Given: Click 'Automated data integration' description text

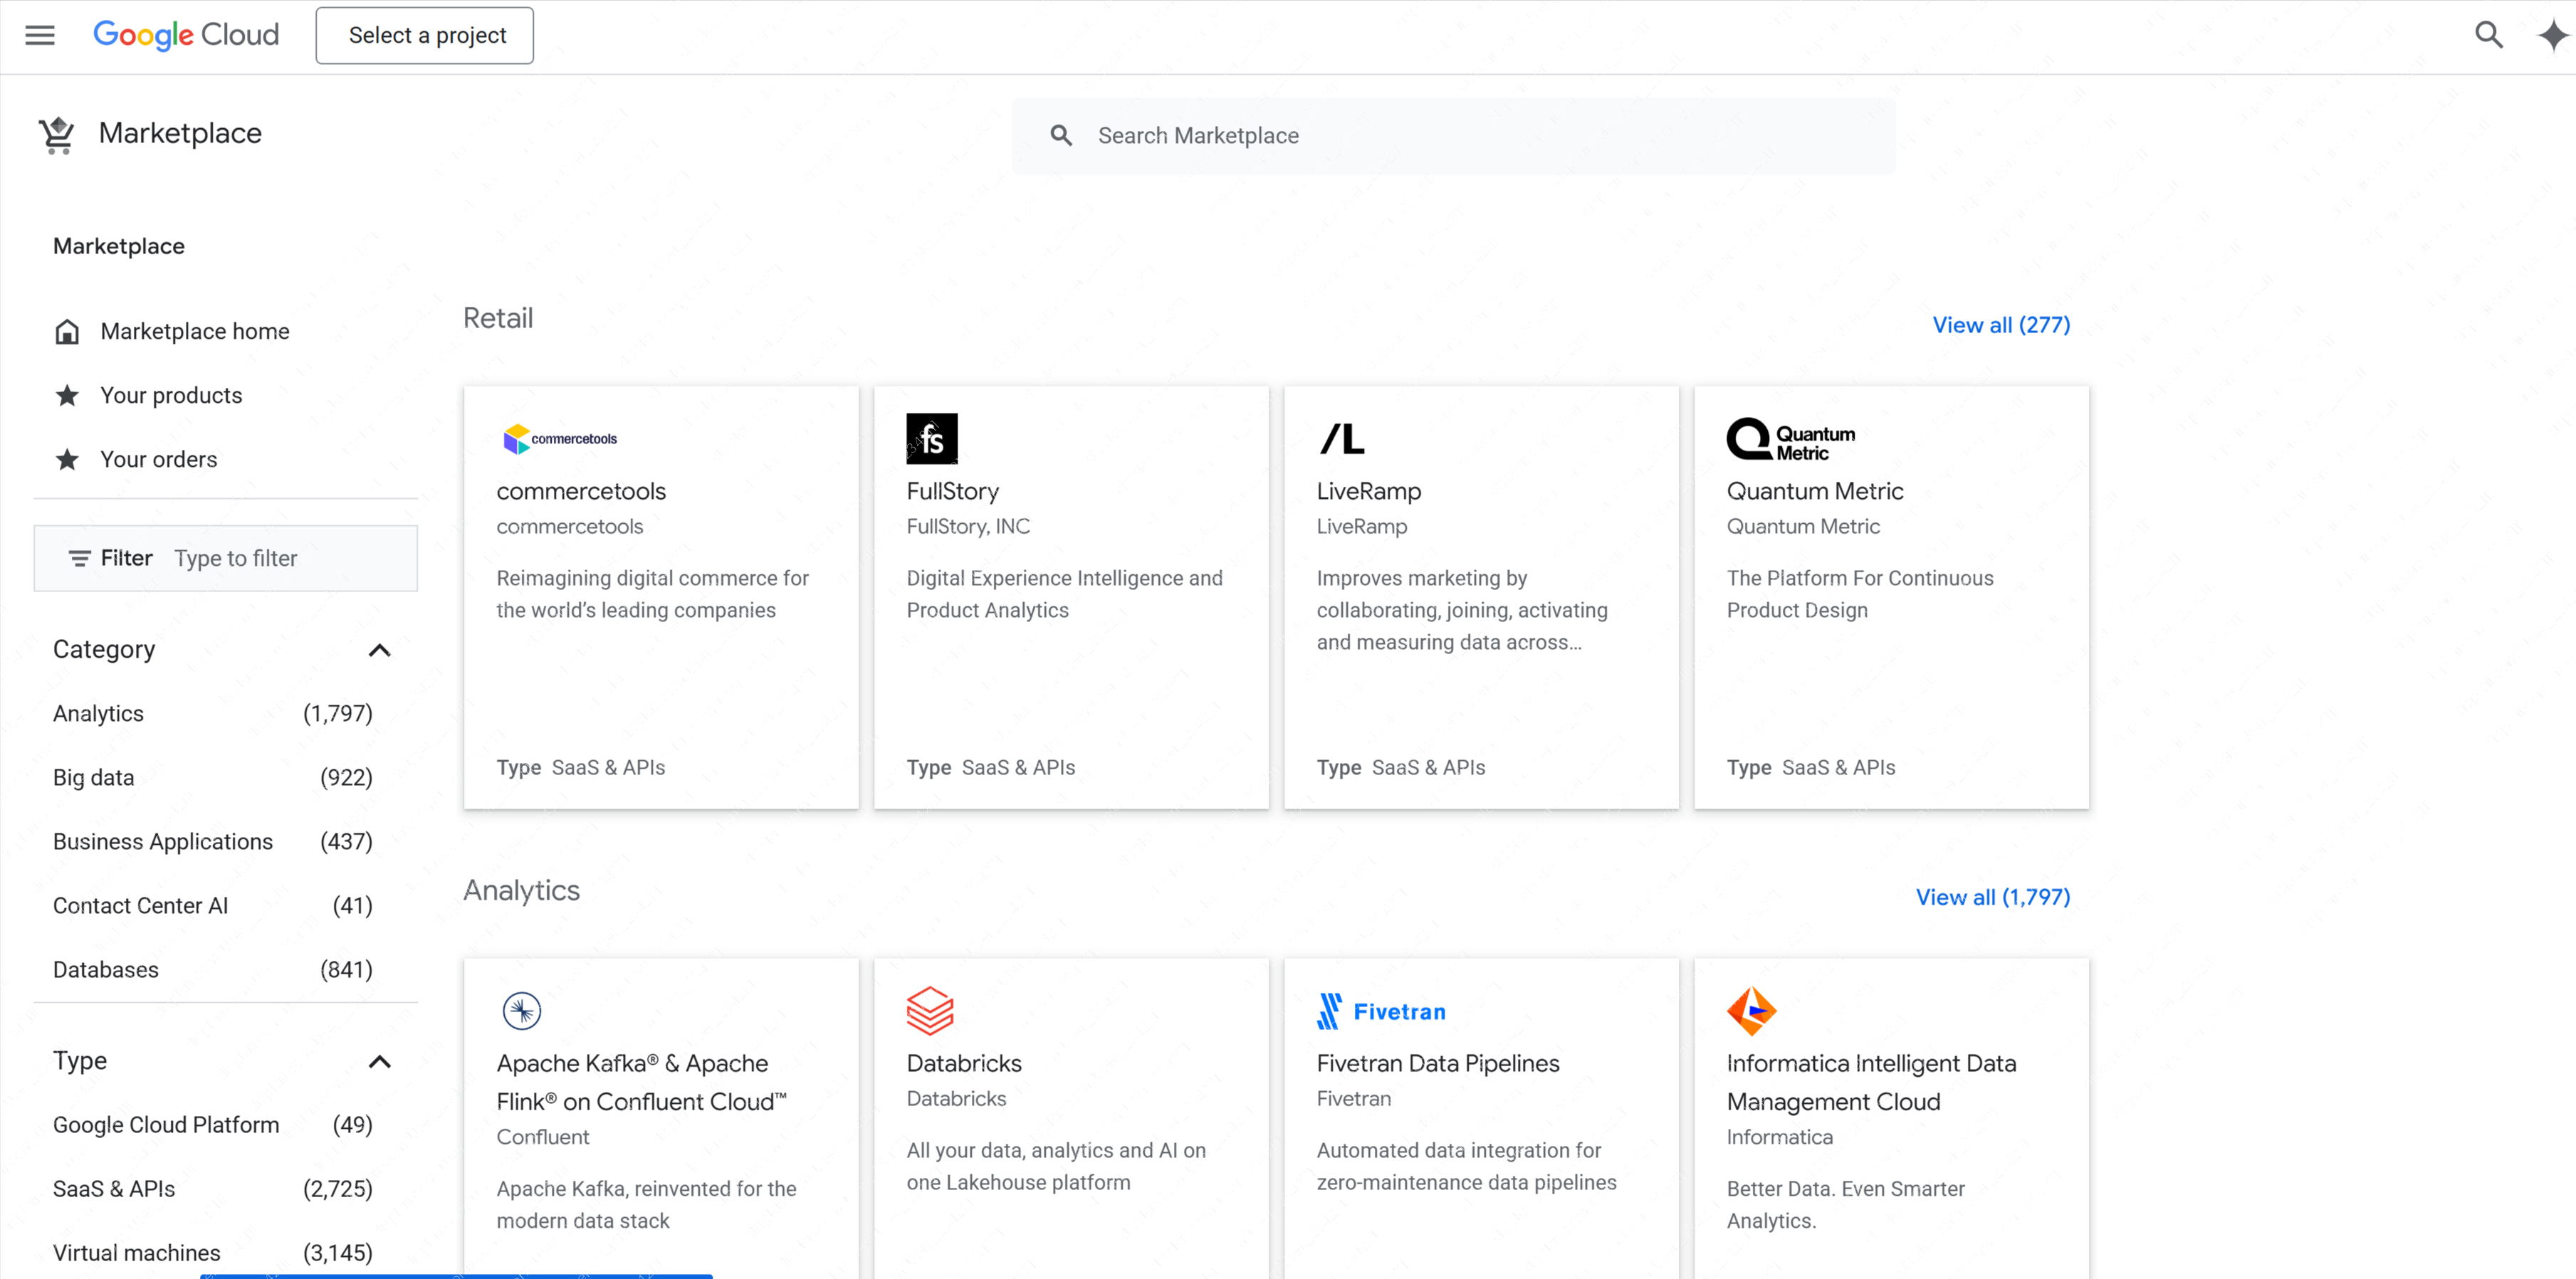Looking at the screenshot, I should (x=1466, y=1166).
